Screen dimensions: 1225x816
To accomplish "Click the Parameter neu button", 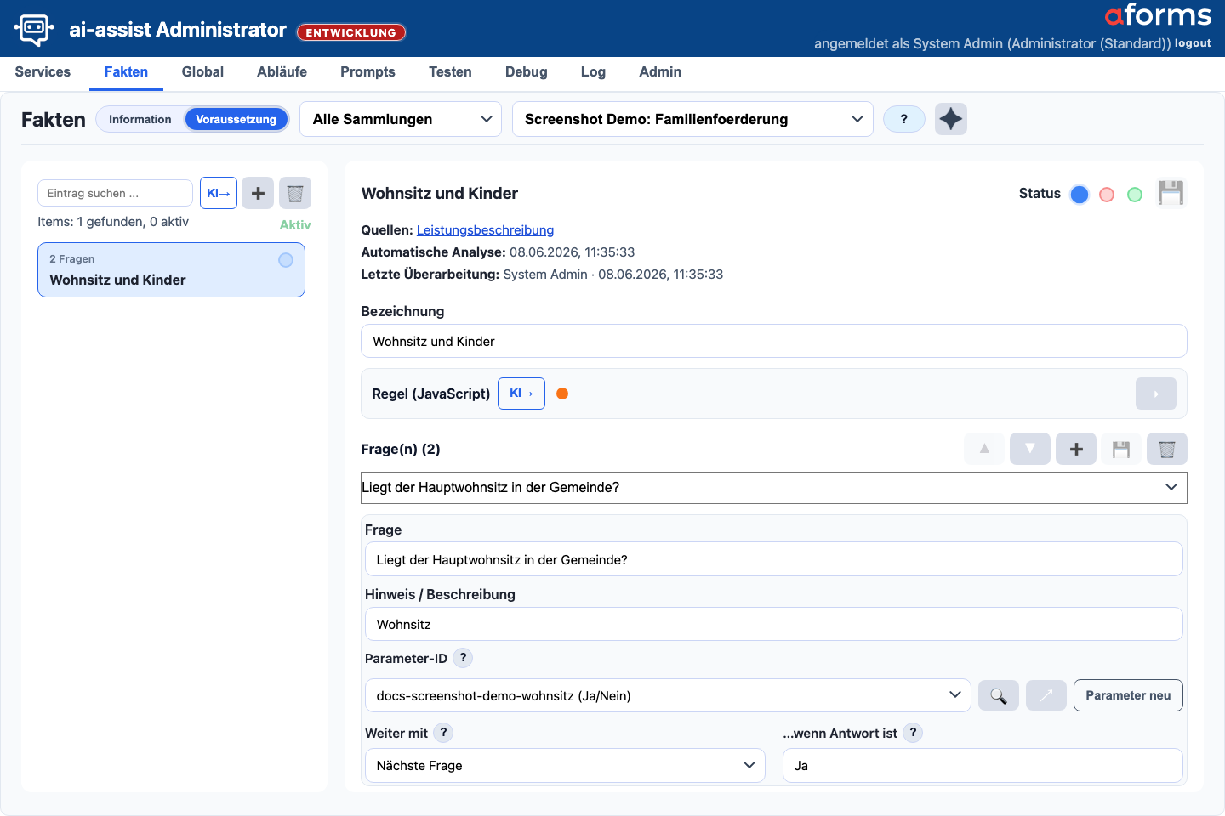I will click(x=1128, y=695).
